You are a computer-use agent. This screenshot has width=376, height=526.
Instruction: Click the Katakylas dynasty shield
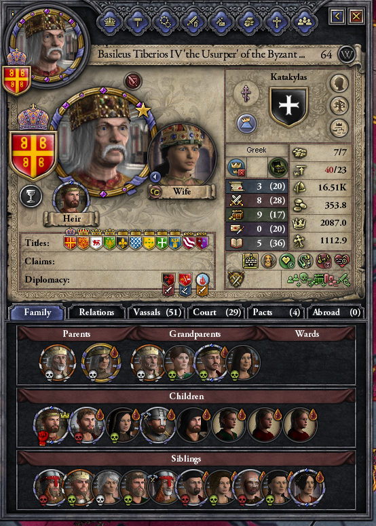pyautogui.click(x=288, y=107)
